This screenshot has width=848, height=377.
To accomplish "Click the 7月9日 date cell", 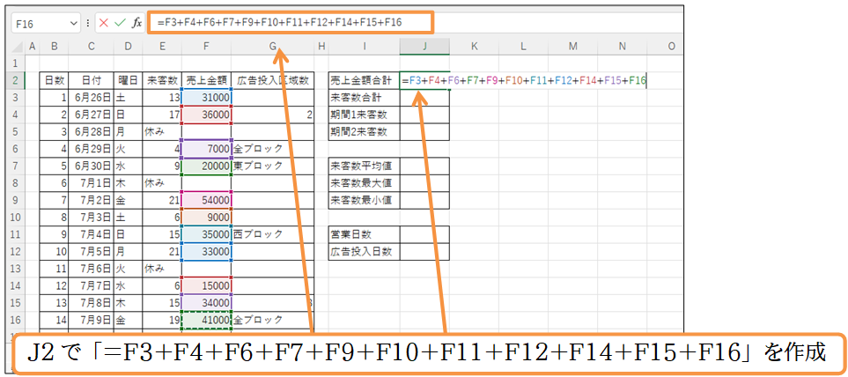I will [x=91, y=320].
